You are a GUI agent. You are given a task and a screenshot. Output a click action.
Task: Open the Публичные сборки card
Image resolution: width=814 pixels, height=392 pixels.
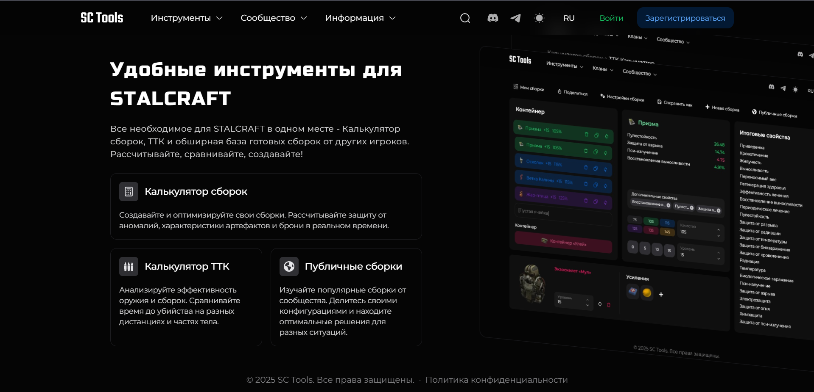point(346,297)
